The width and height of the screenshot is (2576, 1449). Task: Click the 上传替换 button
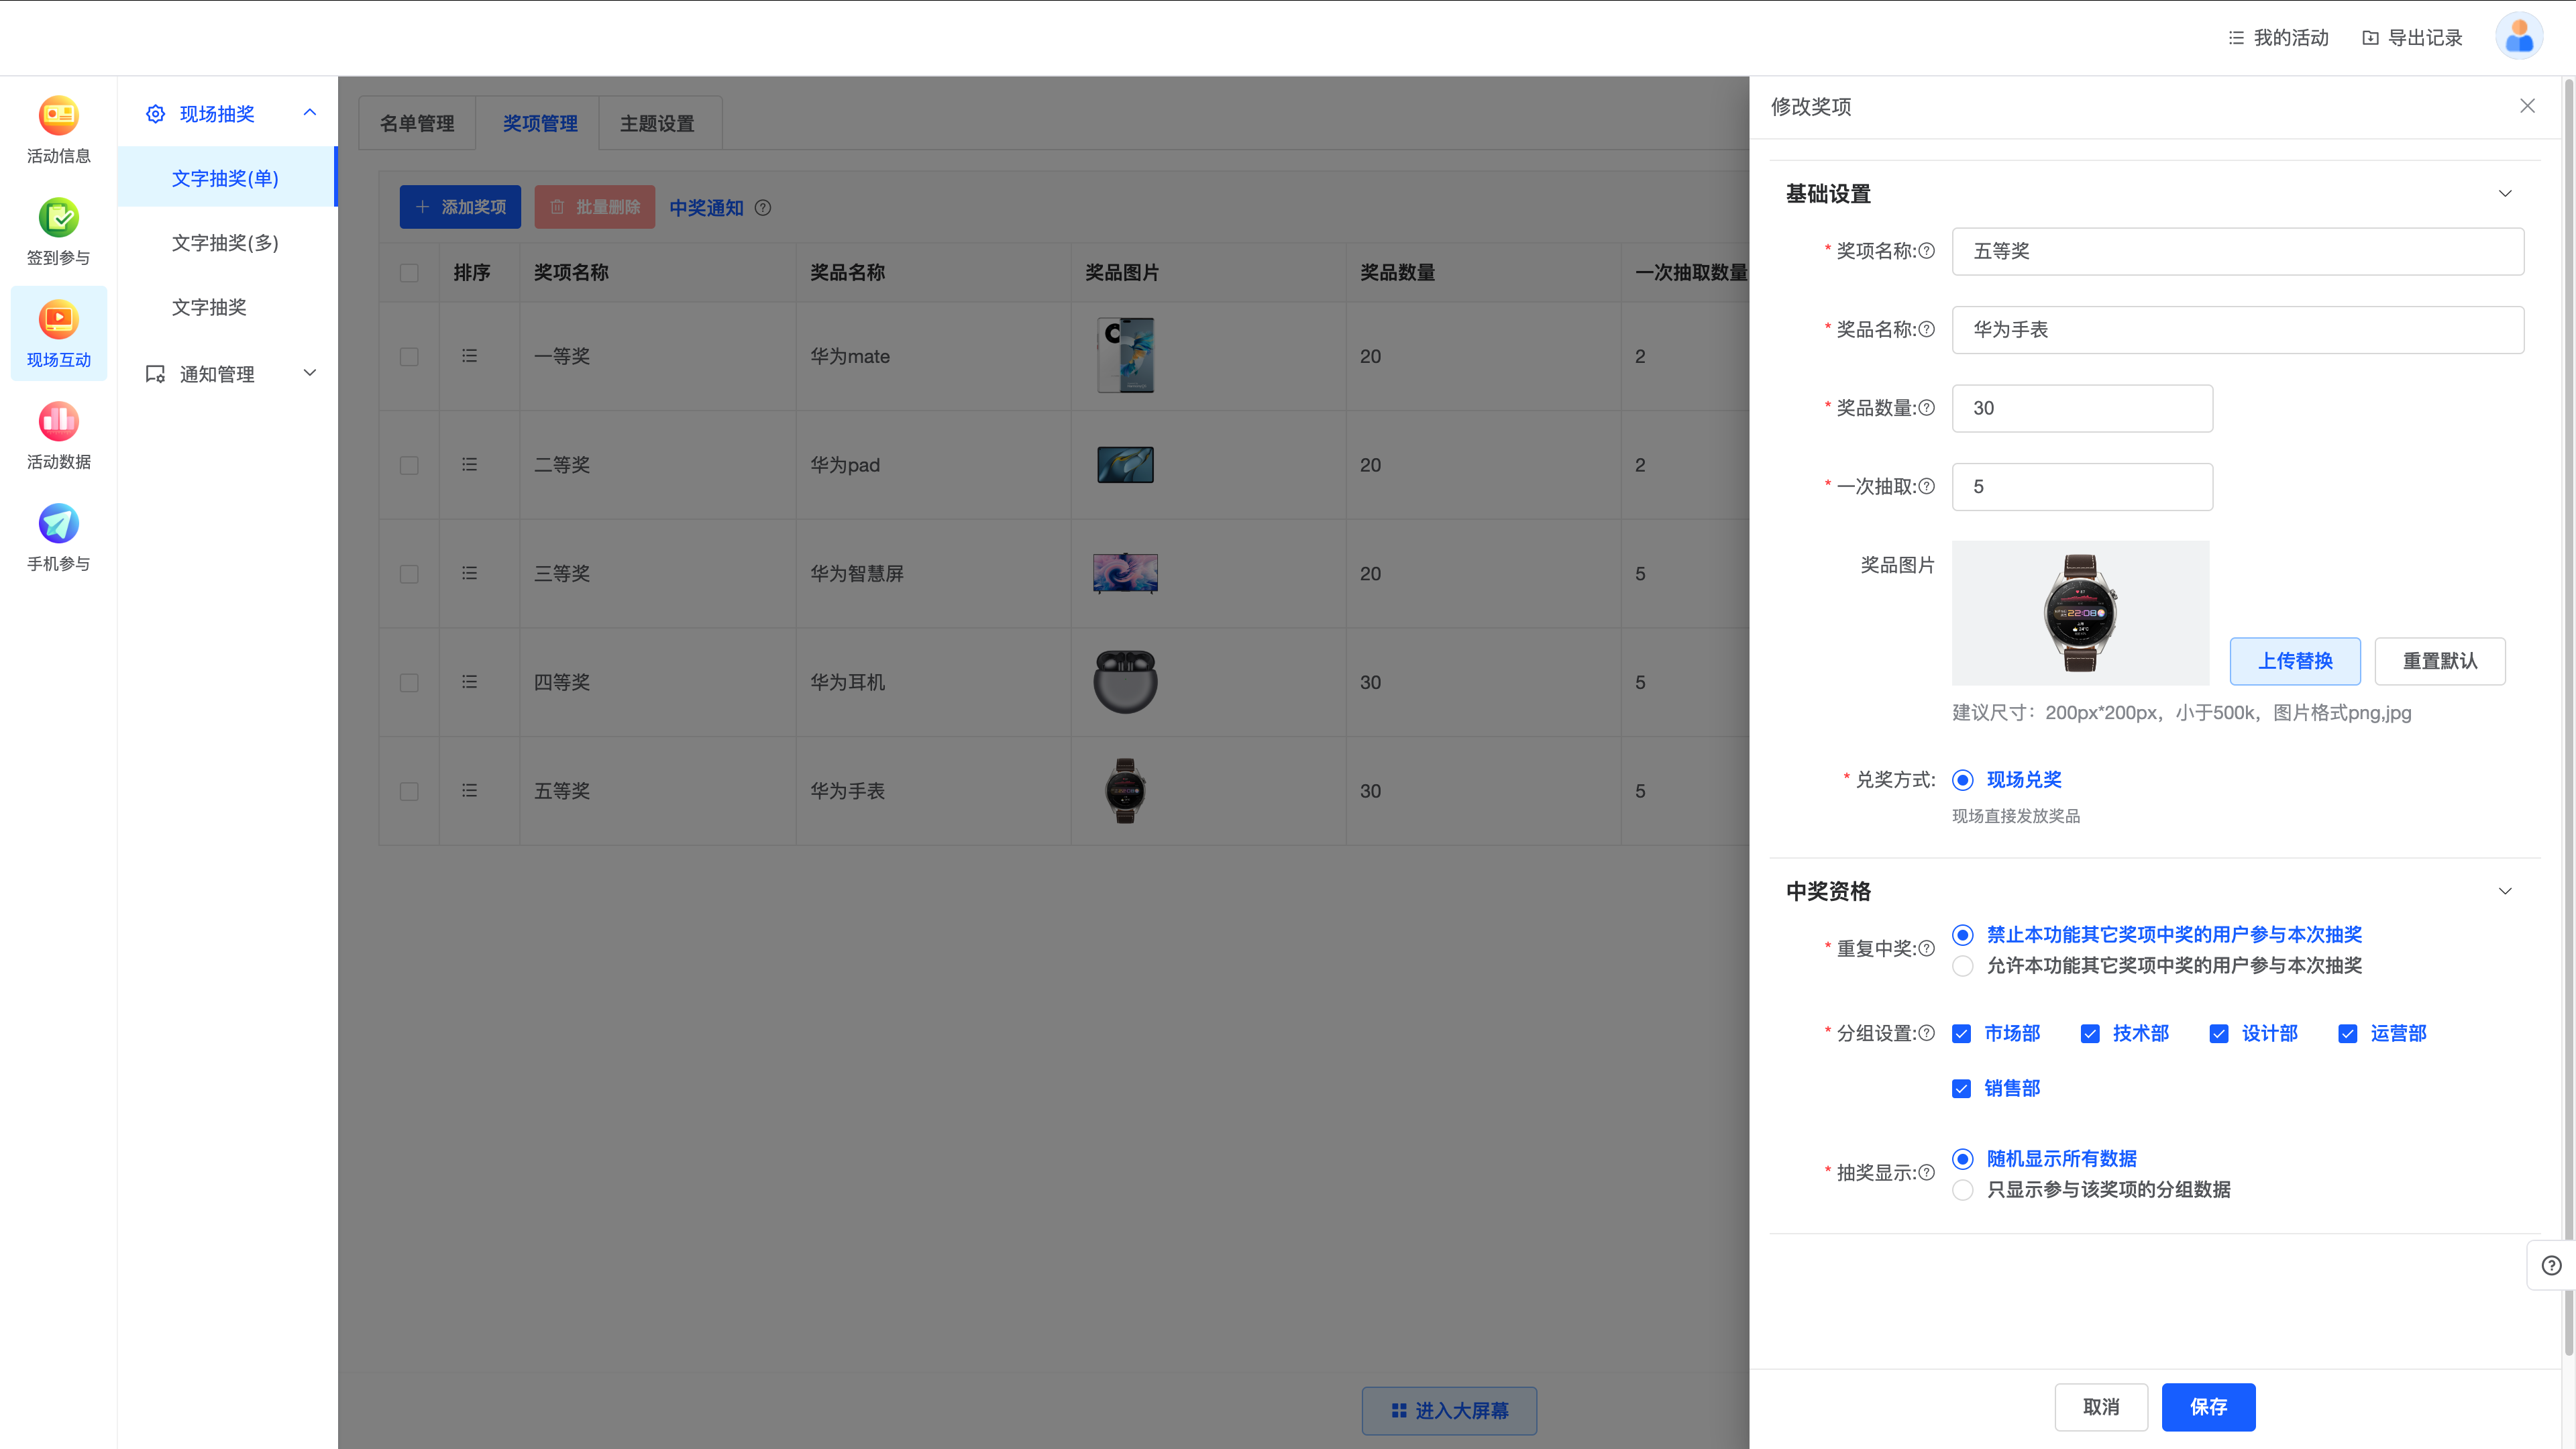click(2294, 661)
